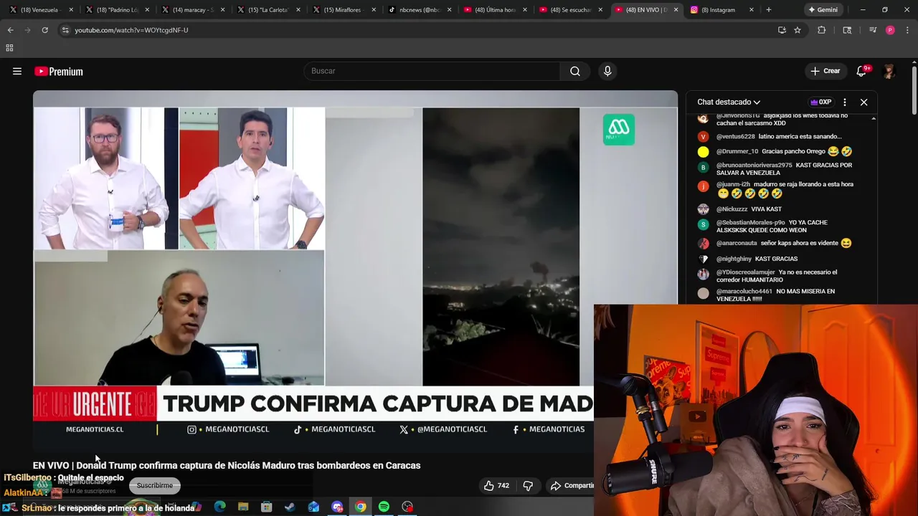Click the Compartir share button
The height and width of the screenshot is (516, 918).
click(572, 485)
